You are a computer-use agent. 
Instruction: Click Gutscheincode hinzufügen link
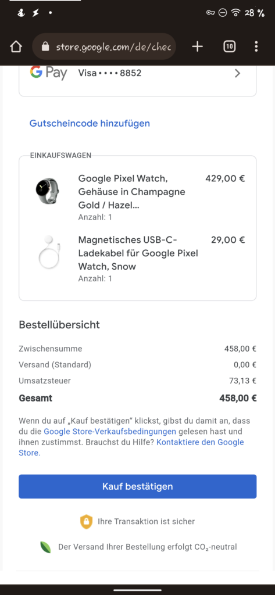pyautogui.click(x=90, y=123)
